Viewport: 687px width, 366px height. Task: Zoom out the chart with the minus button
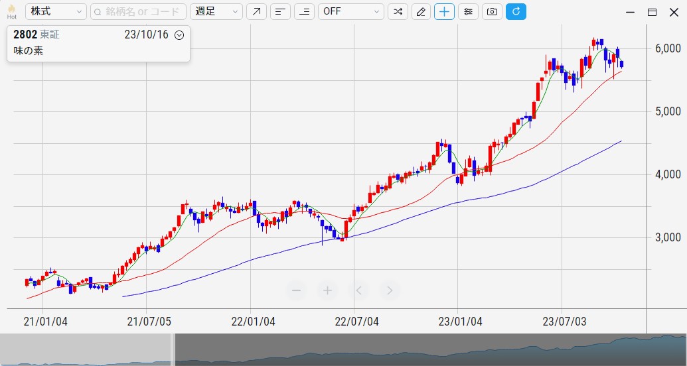[x=297, y=290]
